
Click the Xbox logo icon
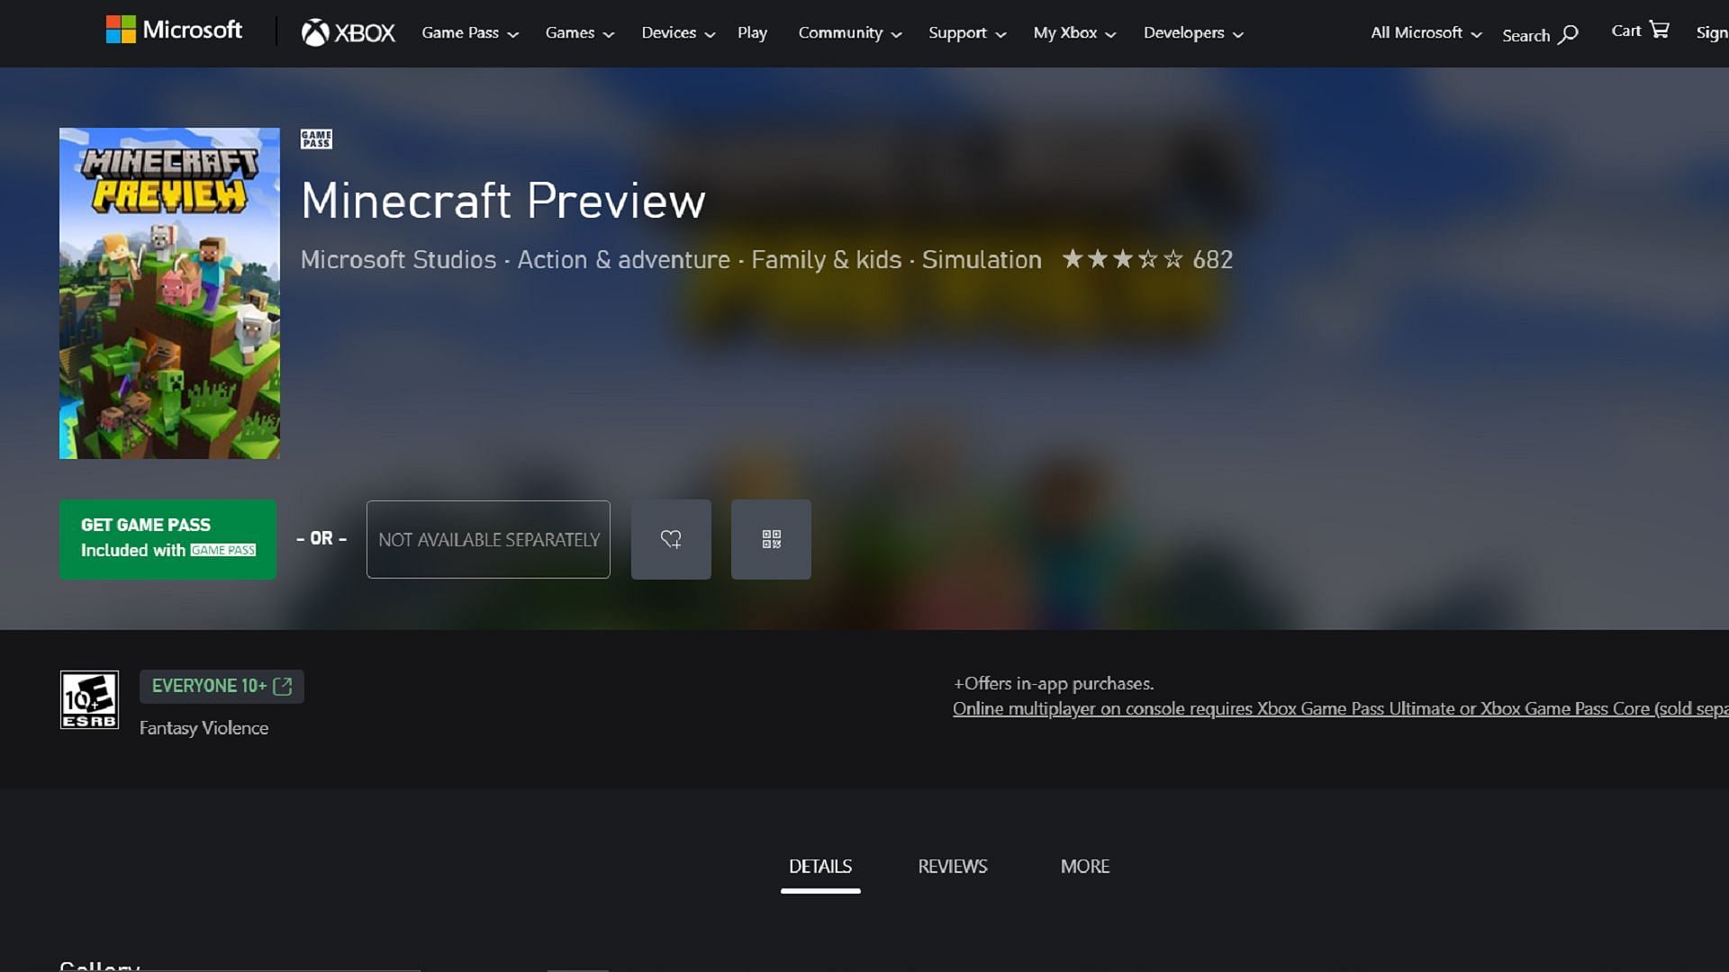pyautogui.click(x=312, y=32)
